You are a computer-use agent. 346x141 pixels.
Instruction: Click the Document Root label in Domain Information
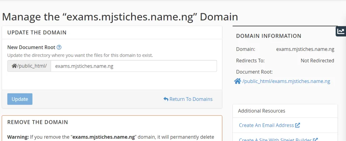pyautogui.click(x=254, y=72)
